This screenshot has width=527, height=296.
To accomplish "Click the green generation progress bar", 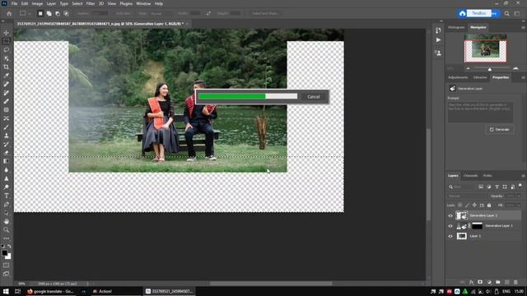I will (x=232, y=96).
